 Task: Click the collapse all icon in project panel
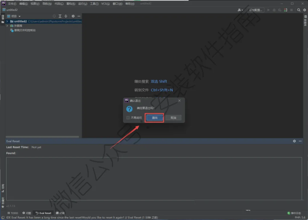click(x=66, y=16)
